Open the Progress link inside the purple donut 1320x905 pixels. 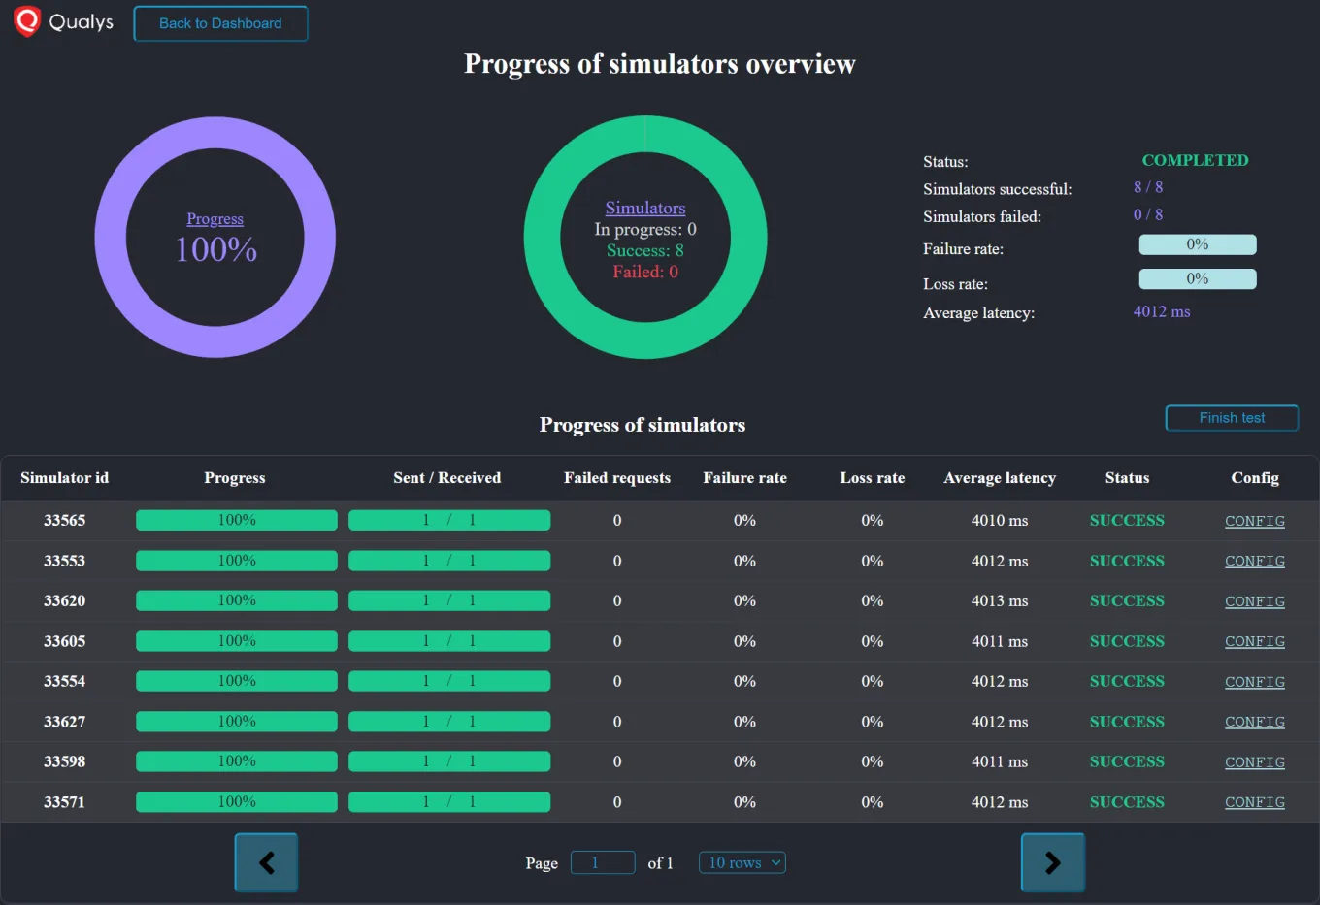coord(214,219)
